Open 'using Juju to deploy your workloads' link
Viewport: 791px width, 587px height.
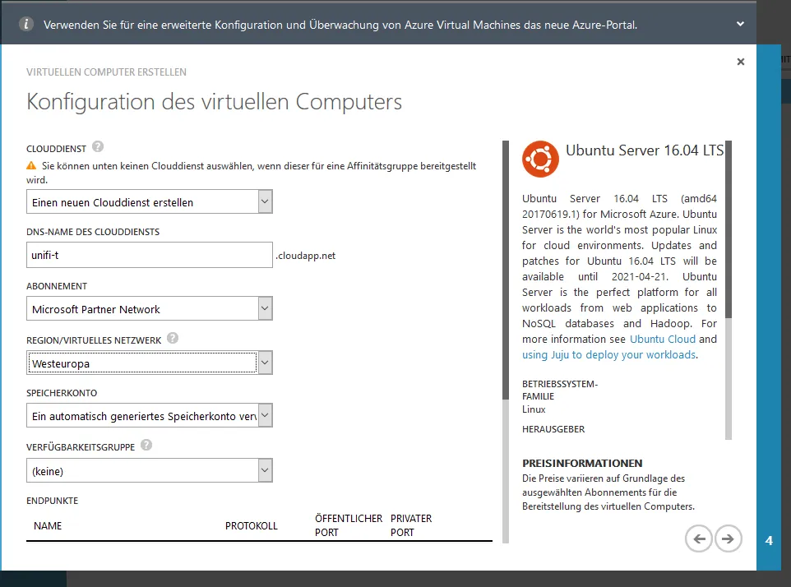[x=609, y=354]
